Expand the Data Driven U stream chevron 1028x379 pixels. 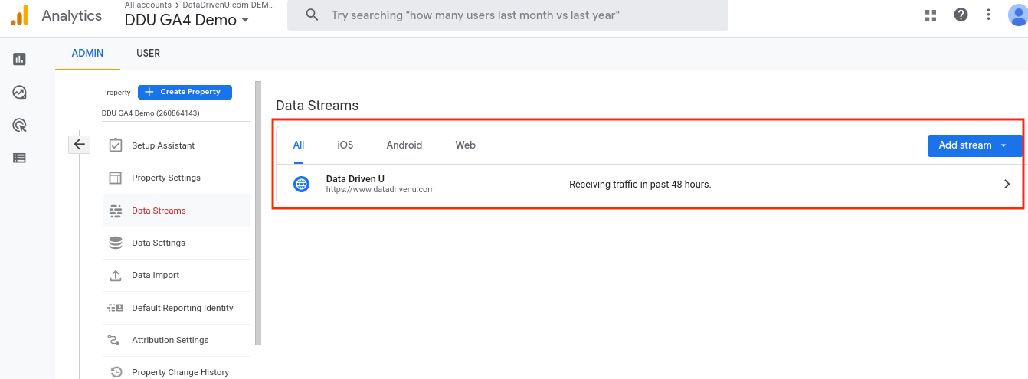tap(1007, 184)
